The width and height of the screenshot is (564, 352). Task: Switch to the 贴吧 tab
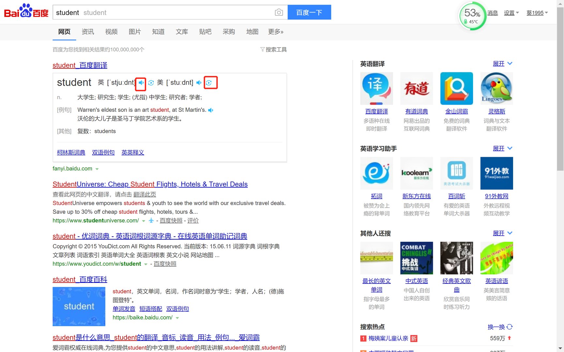click(205, 32)
